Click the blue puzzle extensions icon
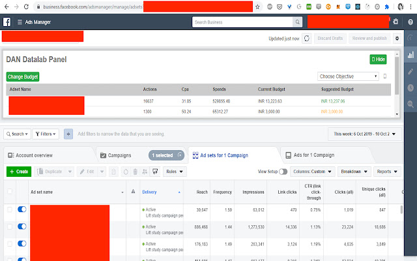 coord(387,7)
